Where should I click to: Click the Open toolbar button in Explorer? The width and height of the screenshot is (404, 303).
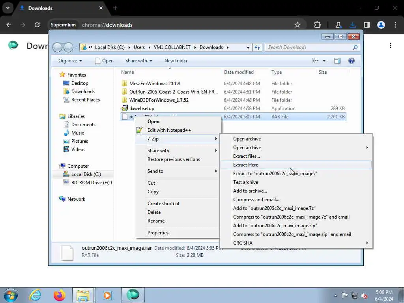pos(104,61)
